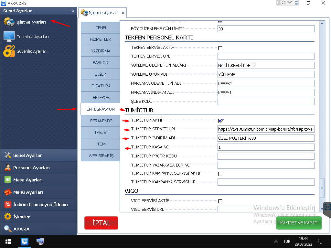Open notification center in taskbar
The image size is (331, 248).
[x=321, y=241]
